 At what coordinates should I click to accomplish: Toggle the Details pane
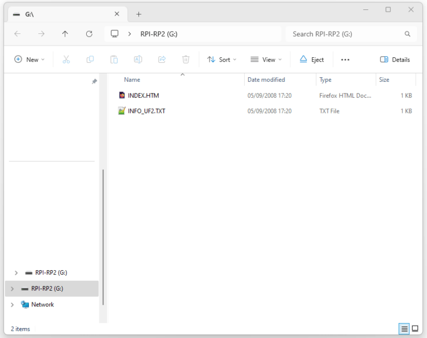point(395,59)
